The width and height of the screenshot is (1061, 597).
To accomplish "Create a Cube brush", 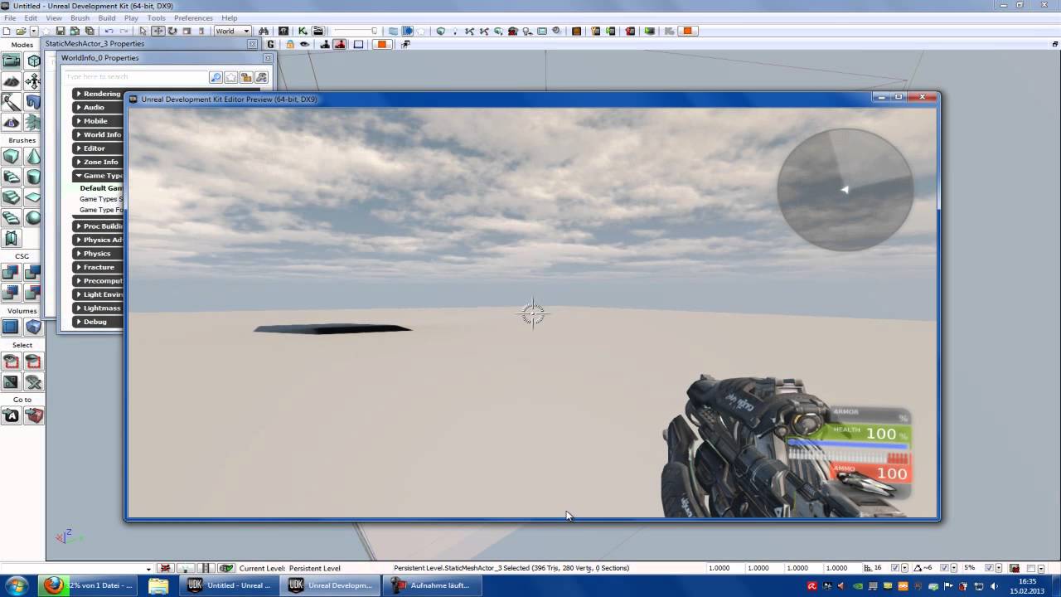I will click(11, 157).
